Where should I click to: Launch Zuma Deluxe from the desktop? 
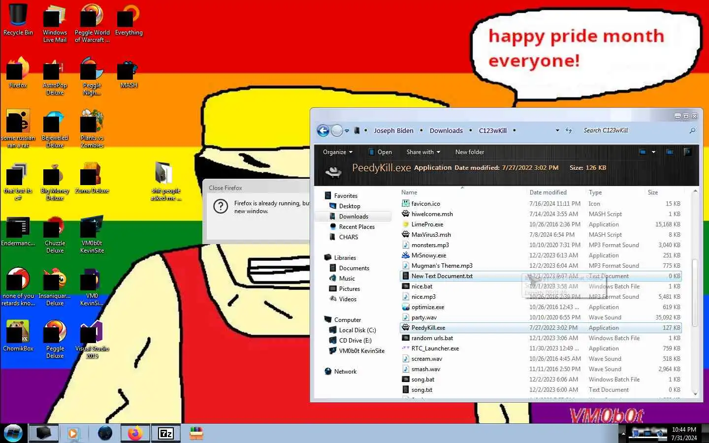coord(92,178)
